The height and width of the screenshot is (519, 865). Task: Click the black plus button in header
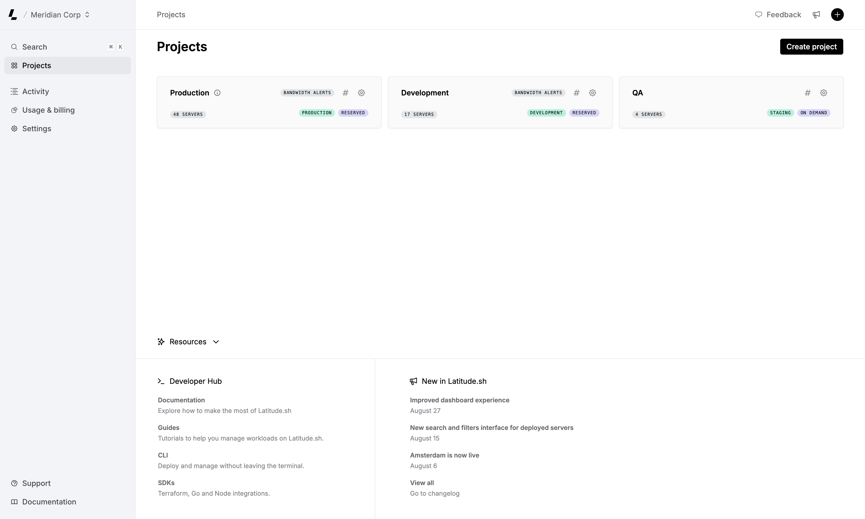tap(837, 15)
